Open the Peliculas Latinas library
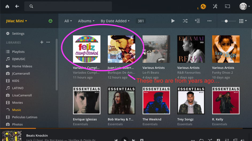Image resolution: width=252 pixels, height=141 pixels. pyautogui.click(x=25, y=117)
